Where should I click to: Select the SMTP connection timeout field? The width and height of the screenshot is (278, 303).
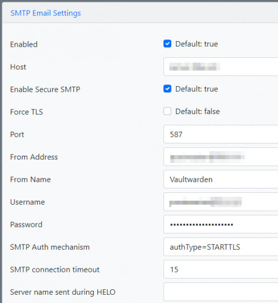221,270
